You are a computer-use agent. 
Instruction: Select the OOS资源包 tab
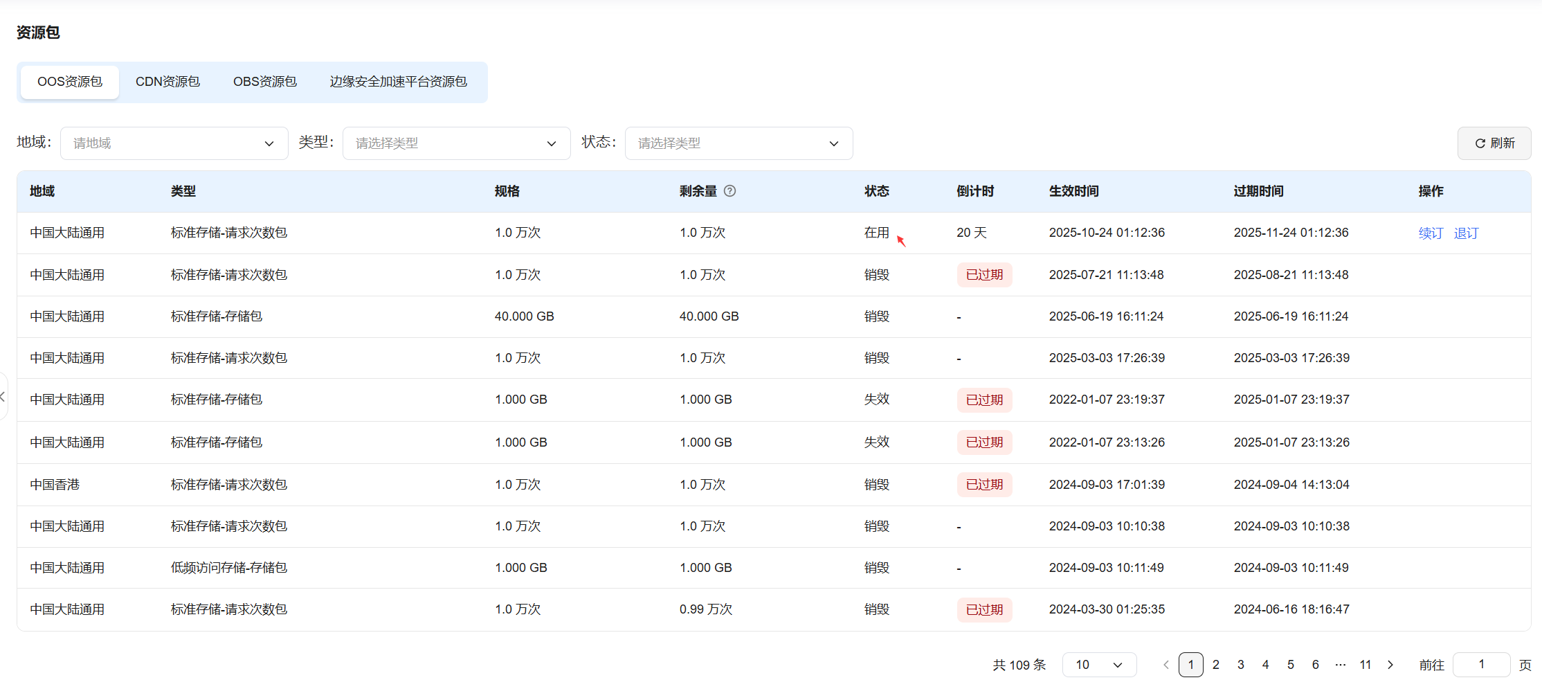point(70,82)
